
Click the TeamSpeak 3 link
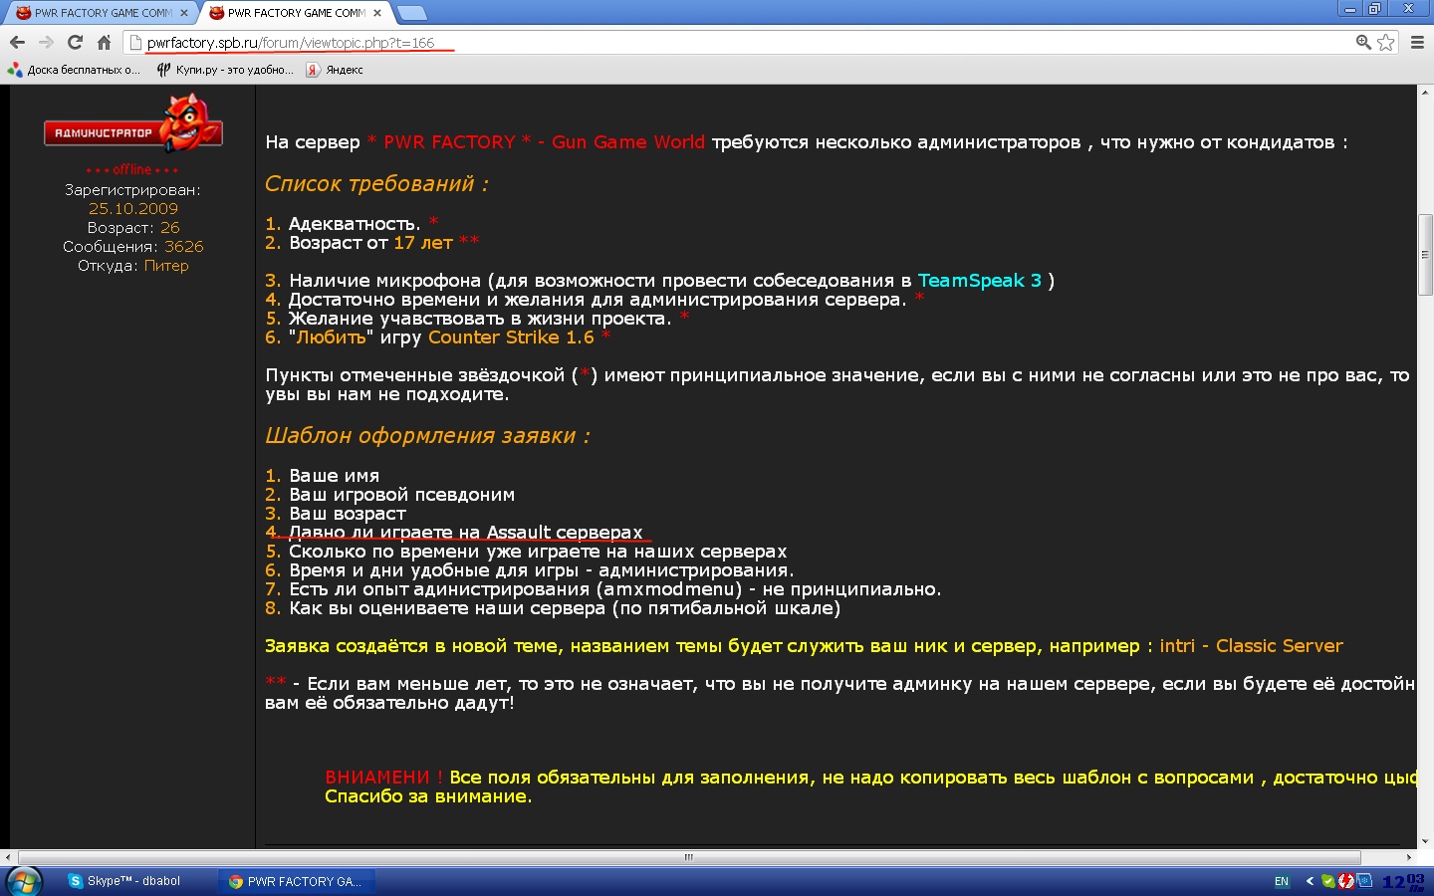pyautogui.click(x=979, y=281)
